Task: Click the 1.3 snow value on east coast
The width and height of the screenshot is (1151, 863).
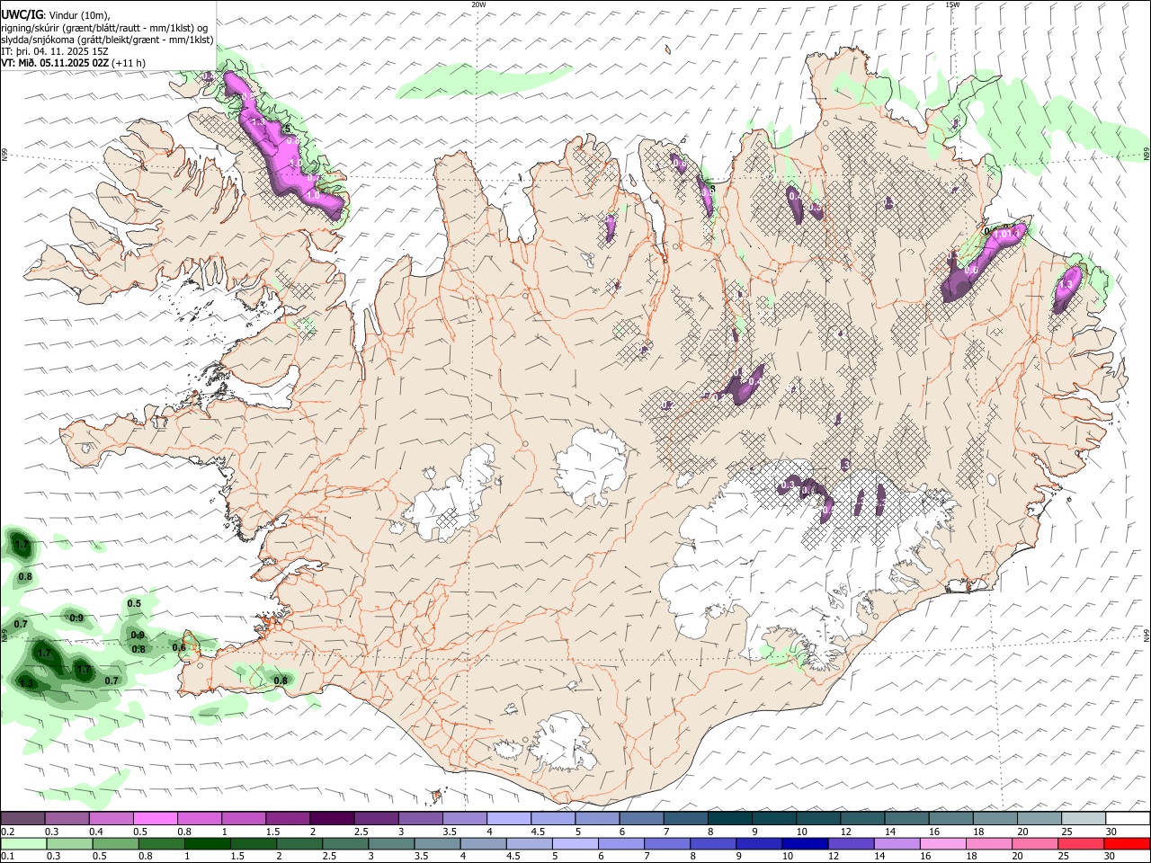Action: pyautogui.click(x=1067, y=284)
